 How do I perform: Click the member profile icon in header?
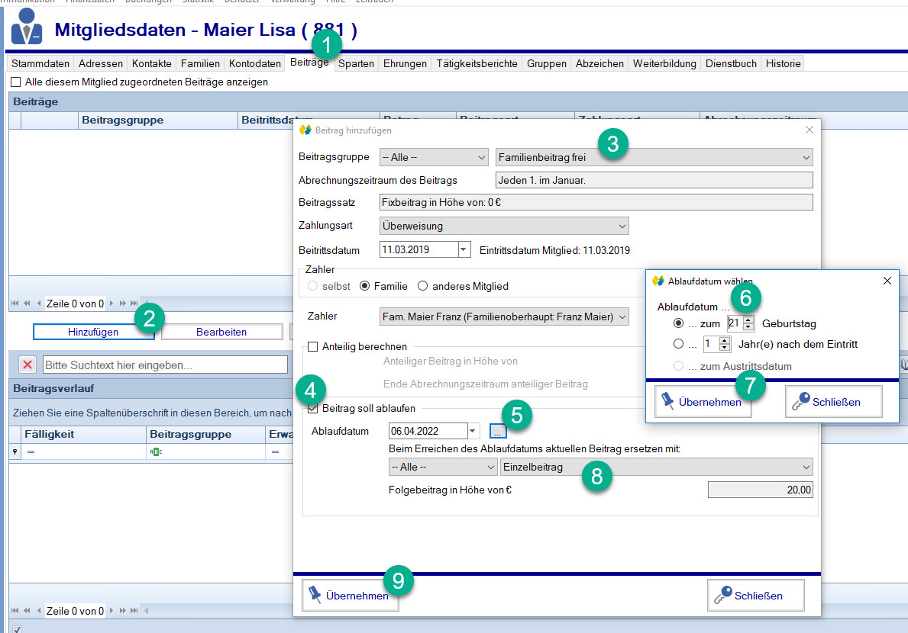[x=27, y=28]
